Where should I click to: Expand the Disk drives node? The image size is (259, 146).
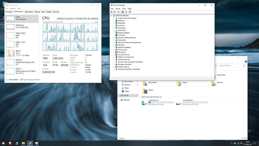coord(114,30)
